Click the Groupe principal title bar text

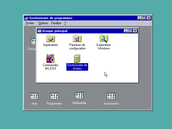(55, 31)
